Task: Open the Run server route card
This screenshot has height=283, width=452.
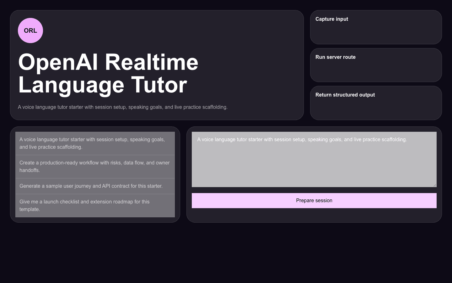Action: (x=376, y=65)
